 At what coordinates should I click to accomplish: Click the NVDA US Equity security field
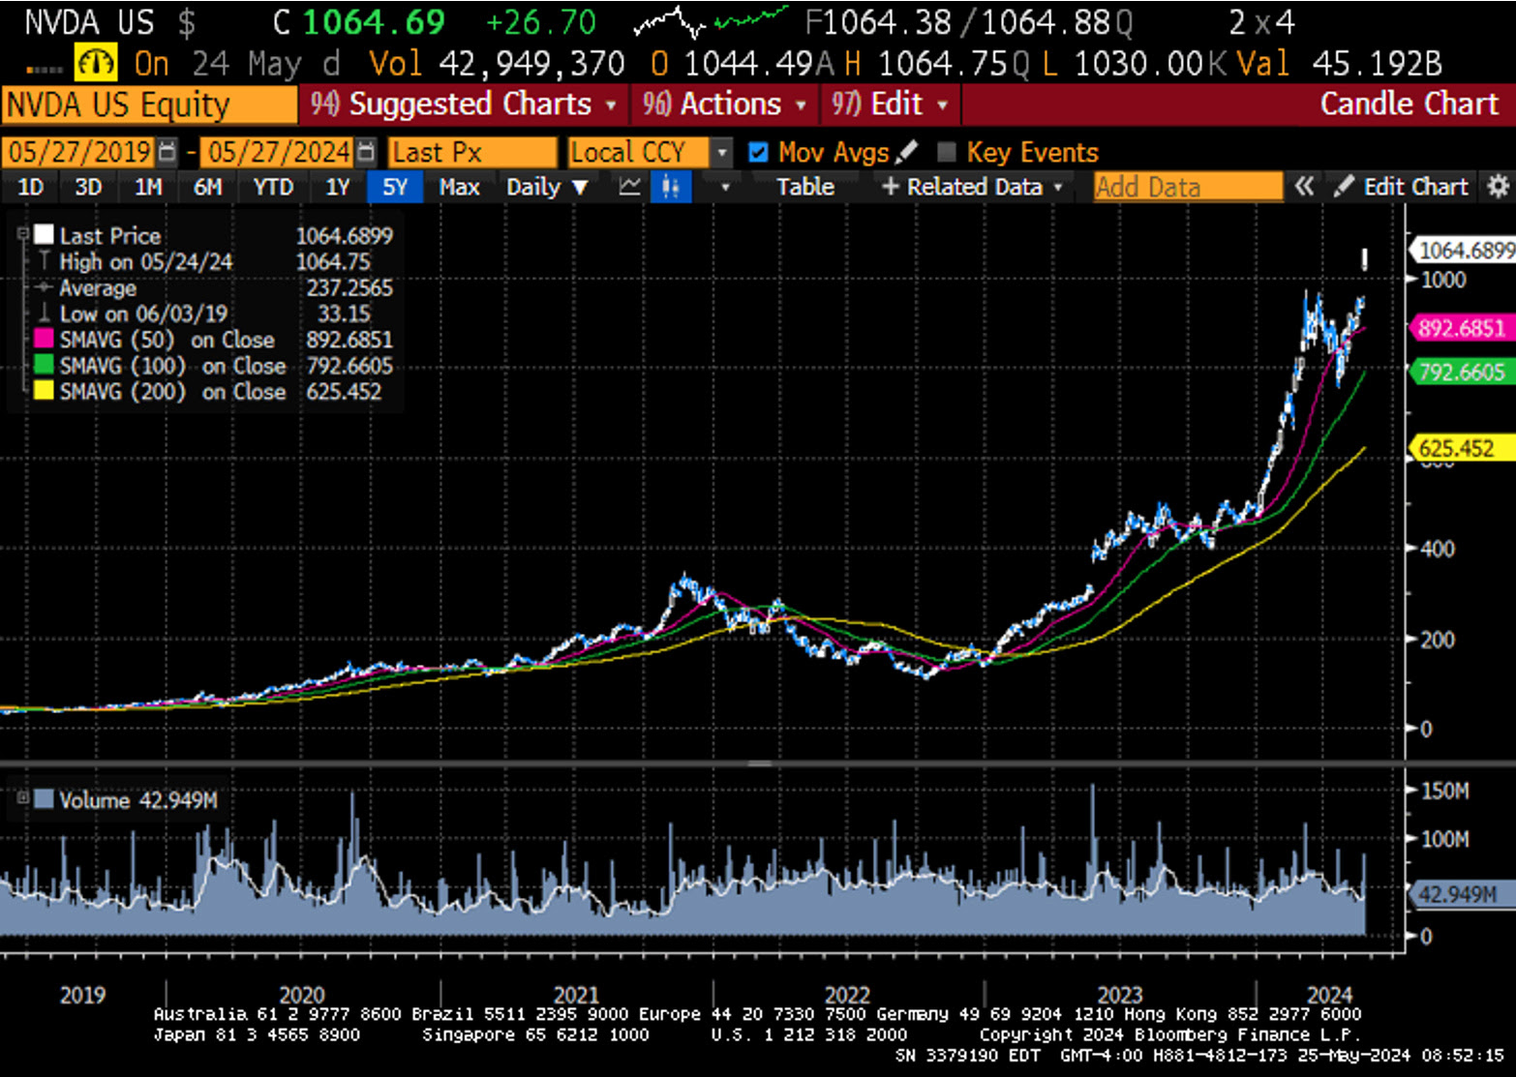coord(150,105)
